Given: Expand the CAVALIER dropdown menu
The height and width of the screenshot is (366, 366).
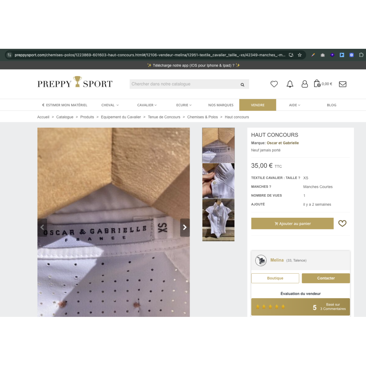Looking at the screenshot, I should click(x=147, y=105).
